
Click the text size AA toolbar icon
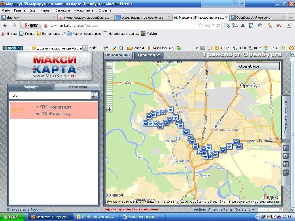106,48
